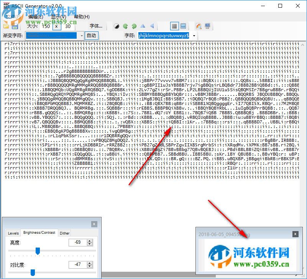Rotate the image counterclockwise with the green arrow
Screen dimensions: 307x279
click(125, 26)
